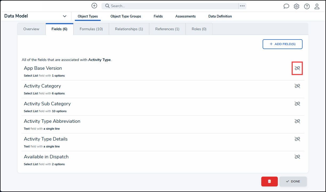Open Object Type Groups menu
Viewport: 326px width, 192px height.
[x=126, y=16]
